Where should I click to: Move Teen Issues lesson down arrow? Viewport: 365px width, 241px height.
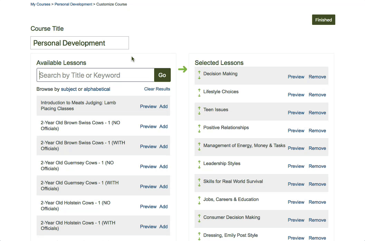coord(199,114)
